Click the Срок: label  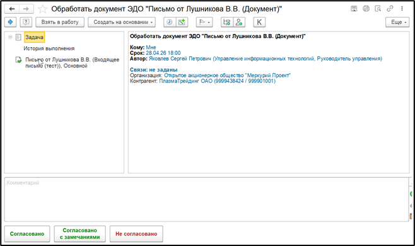(x=137, y=53)
